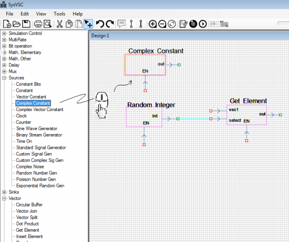289x242 pixels.
Task: Open the View menu
Action: tap(41, 14)
